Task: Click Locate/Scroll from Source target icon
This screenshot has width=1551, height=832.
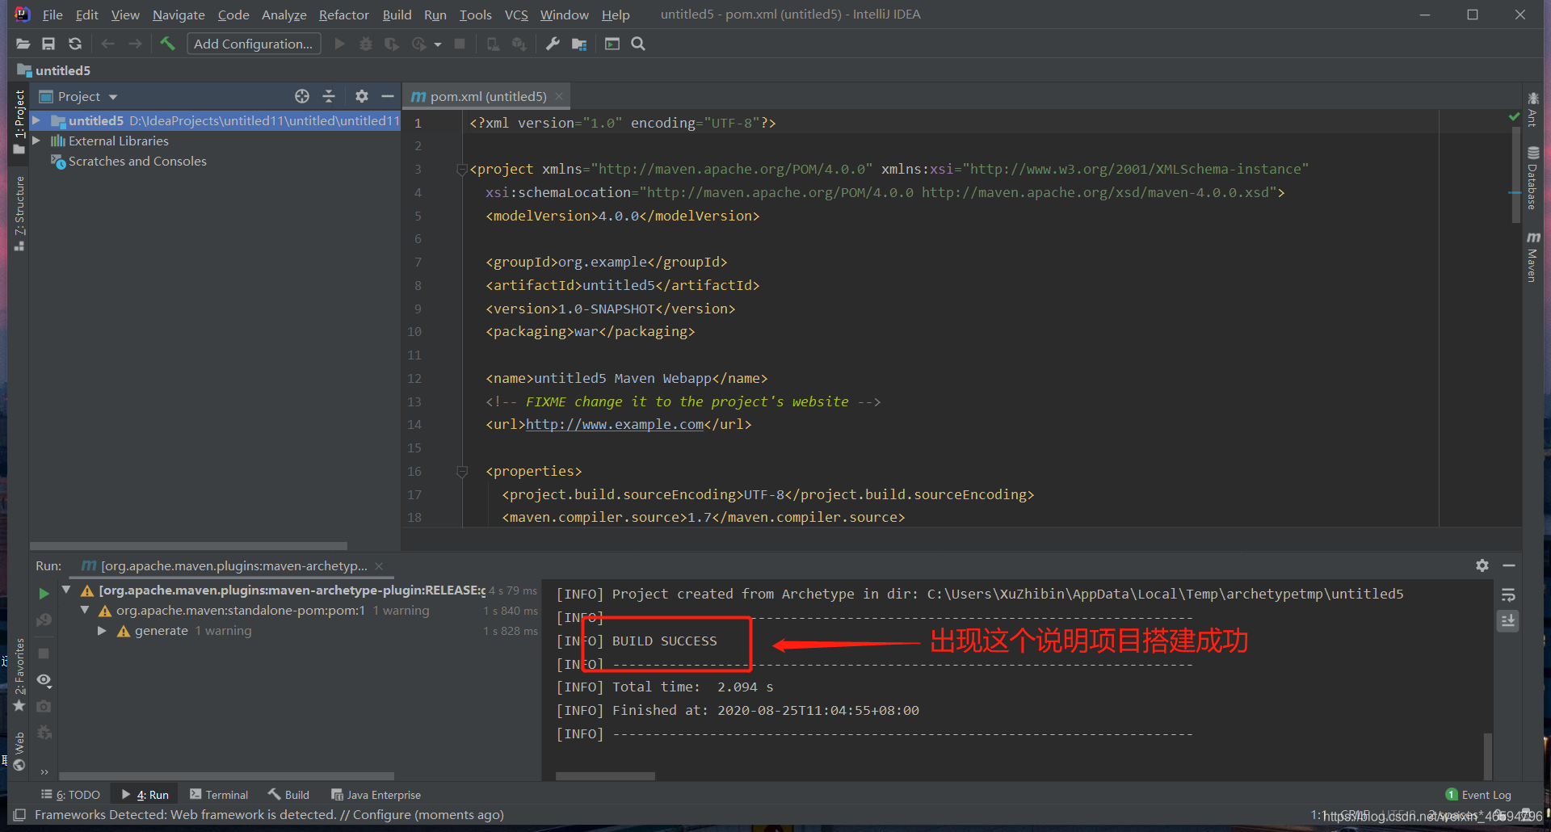Action: pos(302,96)
